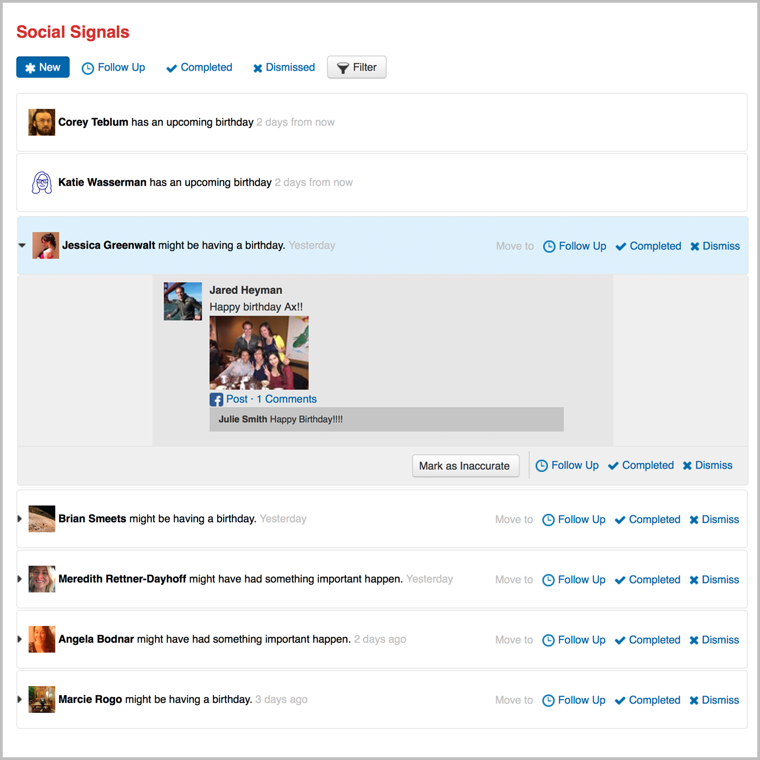Open the New signals tab
Screen dimensions: 760x760
(x=43, y=67)
